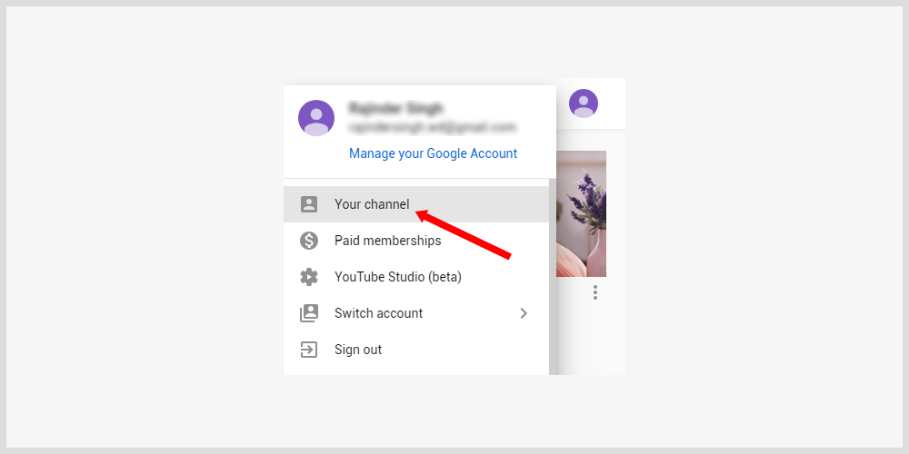Expand Switch account submenu chevron
This screenshot has height=454, width=909.
524,313
